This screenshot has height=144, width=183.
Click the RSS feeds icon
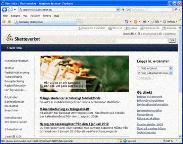(136, 22)
